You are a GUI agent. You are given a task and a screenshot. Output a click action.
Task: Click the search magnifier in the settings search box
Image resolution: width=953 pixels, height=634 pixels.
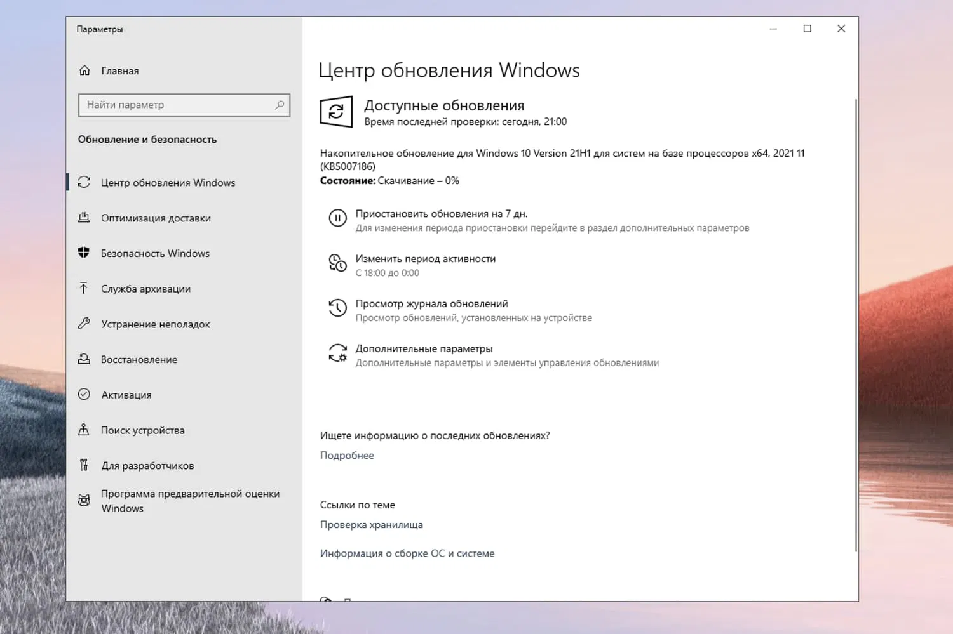[280, 105]
